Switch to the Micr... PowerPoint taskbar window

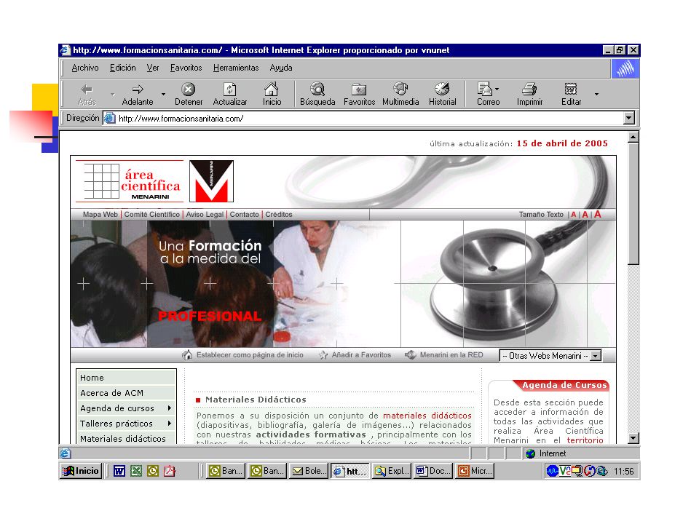click(x=475, y=471)
